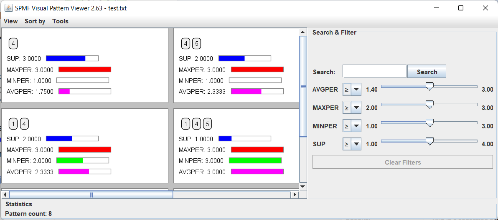The image size is (498, 220).
Task: Open the View menu
Action: point(11,21)
